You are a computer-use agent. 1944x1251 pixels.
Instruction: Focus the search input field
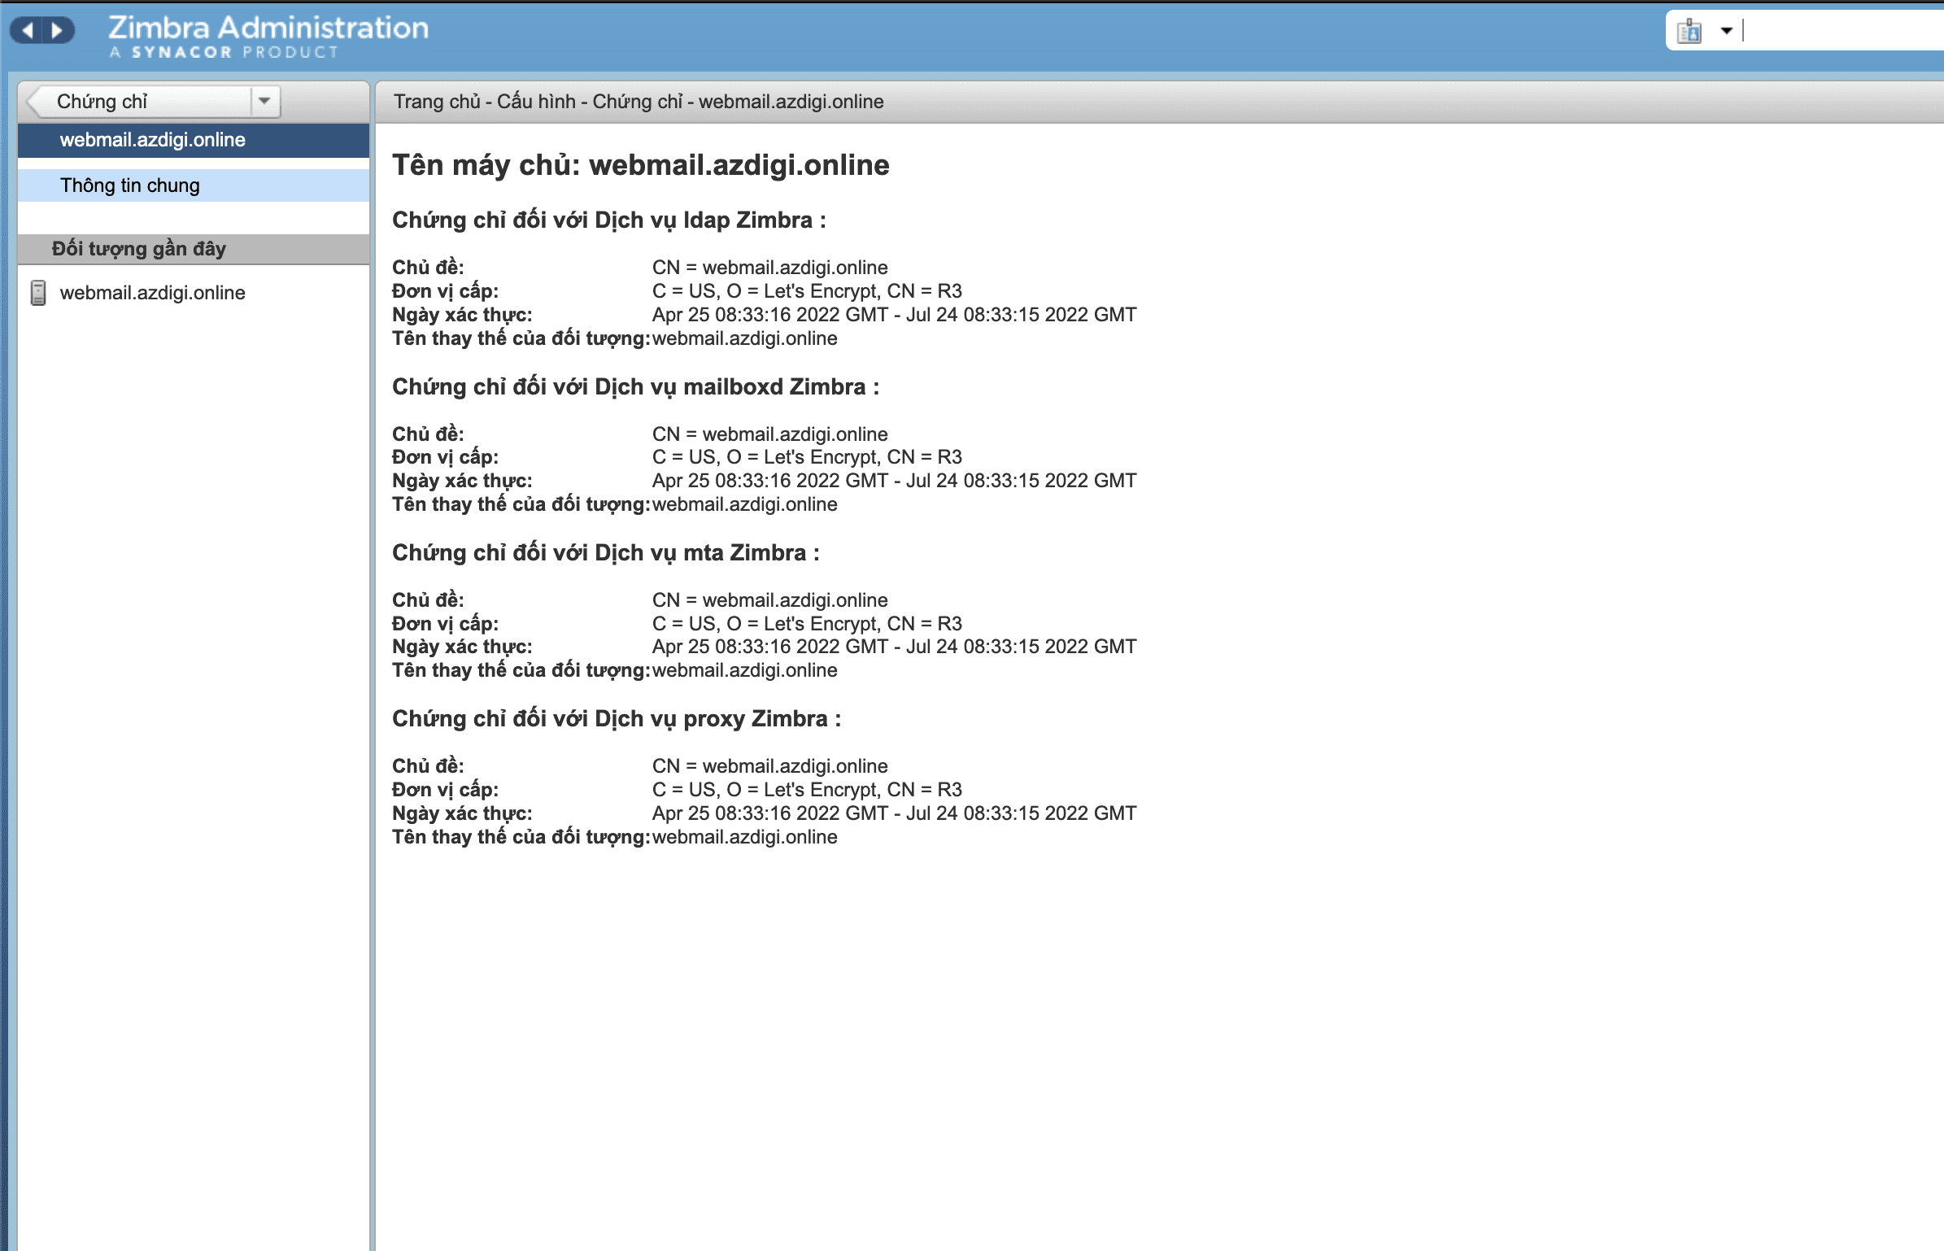1838,32
